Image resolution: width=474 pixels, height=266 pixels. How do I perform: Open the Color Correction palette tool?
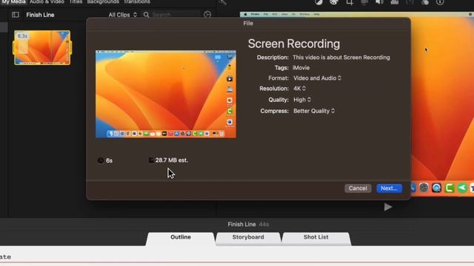click(x=334, y=2)
